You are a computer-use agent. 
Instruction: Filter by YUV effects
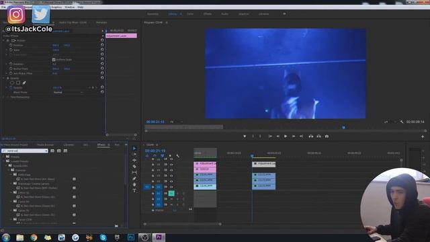tap(66, 151)
